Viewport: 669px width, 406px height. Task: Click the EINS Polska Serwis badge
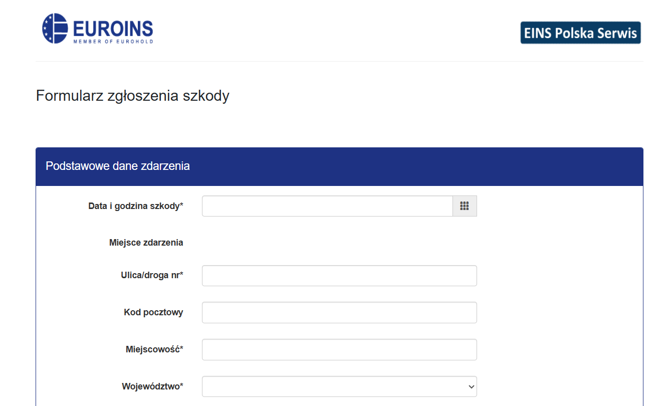pos(580,33)
